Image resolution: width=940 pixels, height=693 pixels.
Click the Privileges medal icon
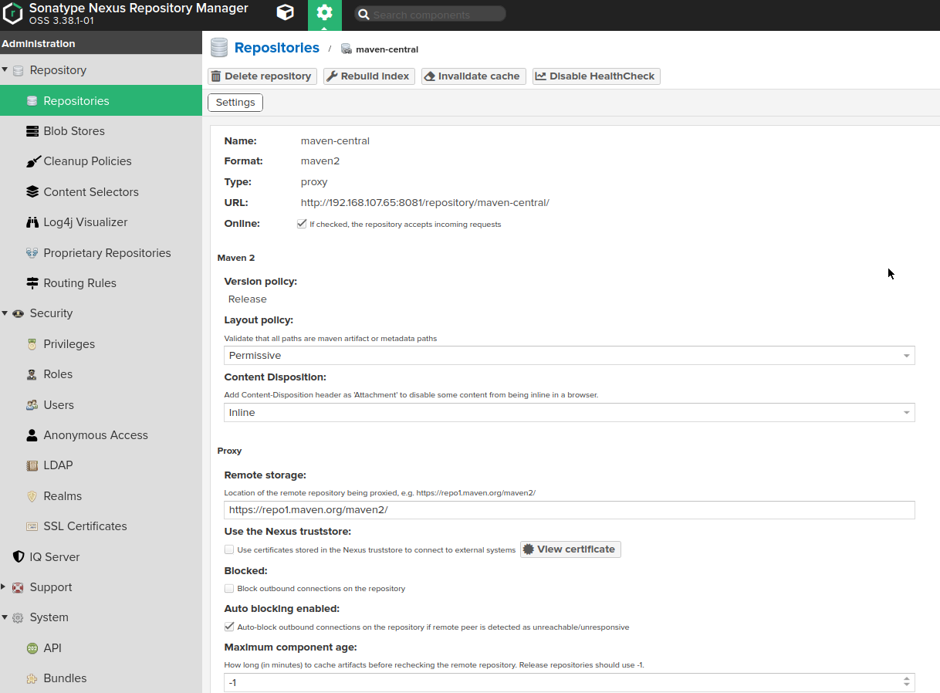(x=32, y=344)
